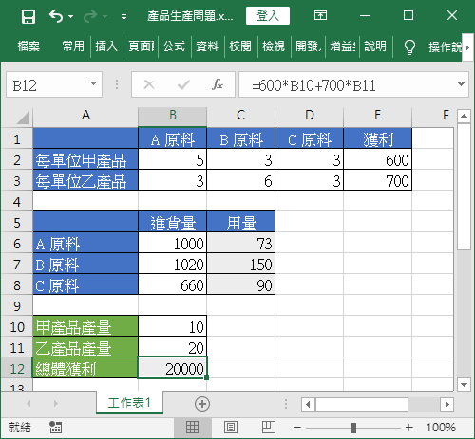Click cell with value 700
The image size is (475, 439).
[x=378, y=180]
